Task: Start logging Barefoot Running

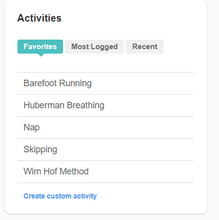Action: click(x=106, y=84)
